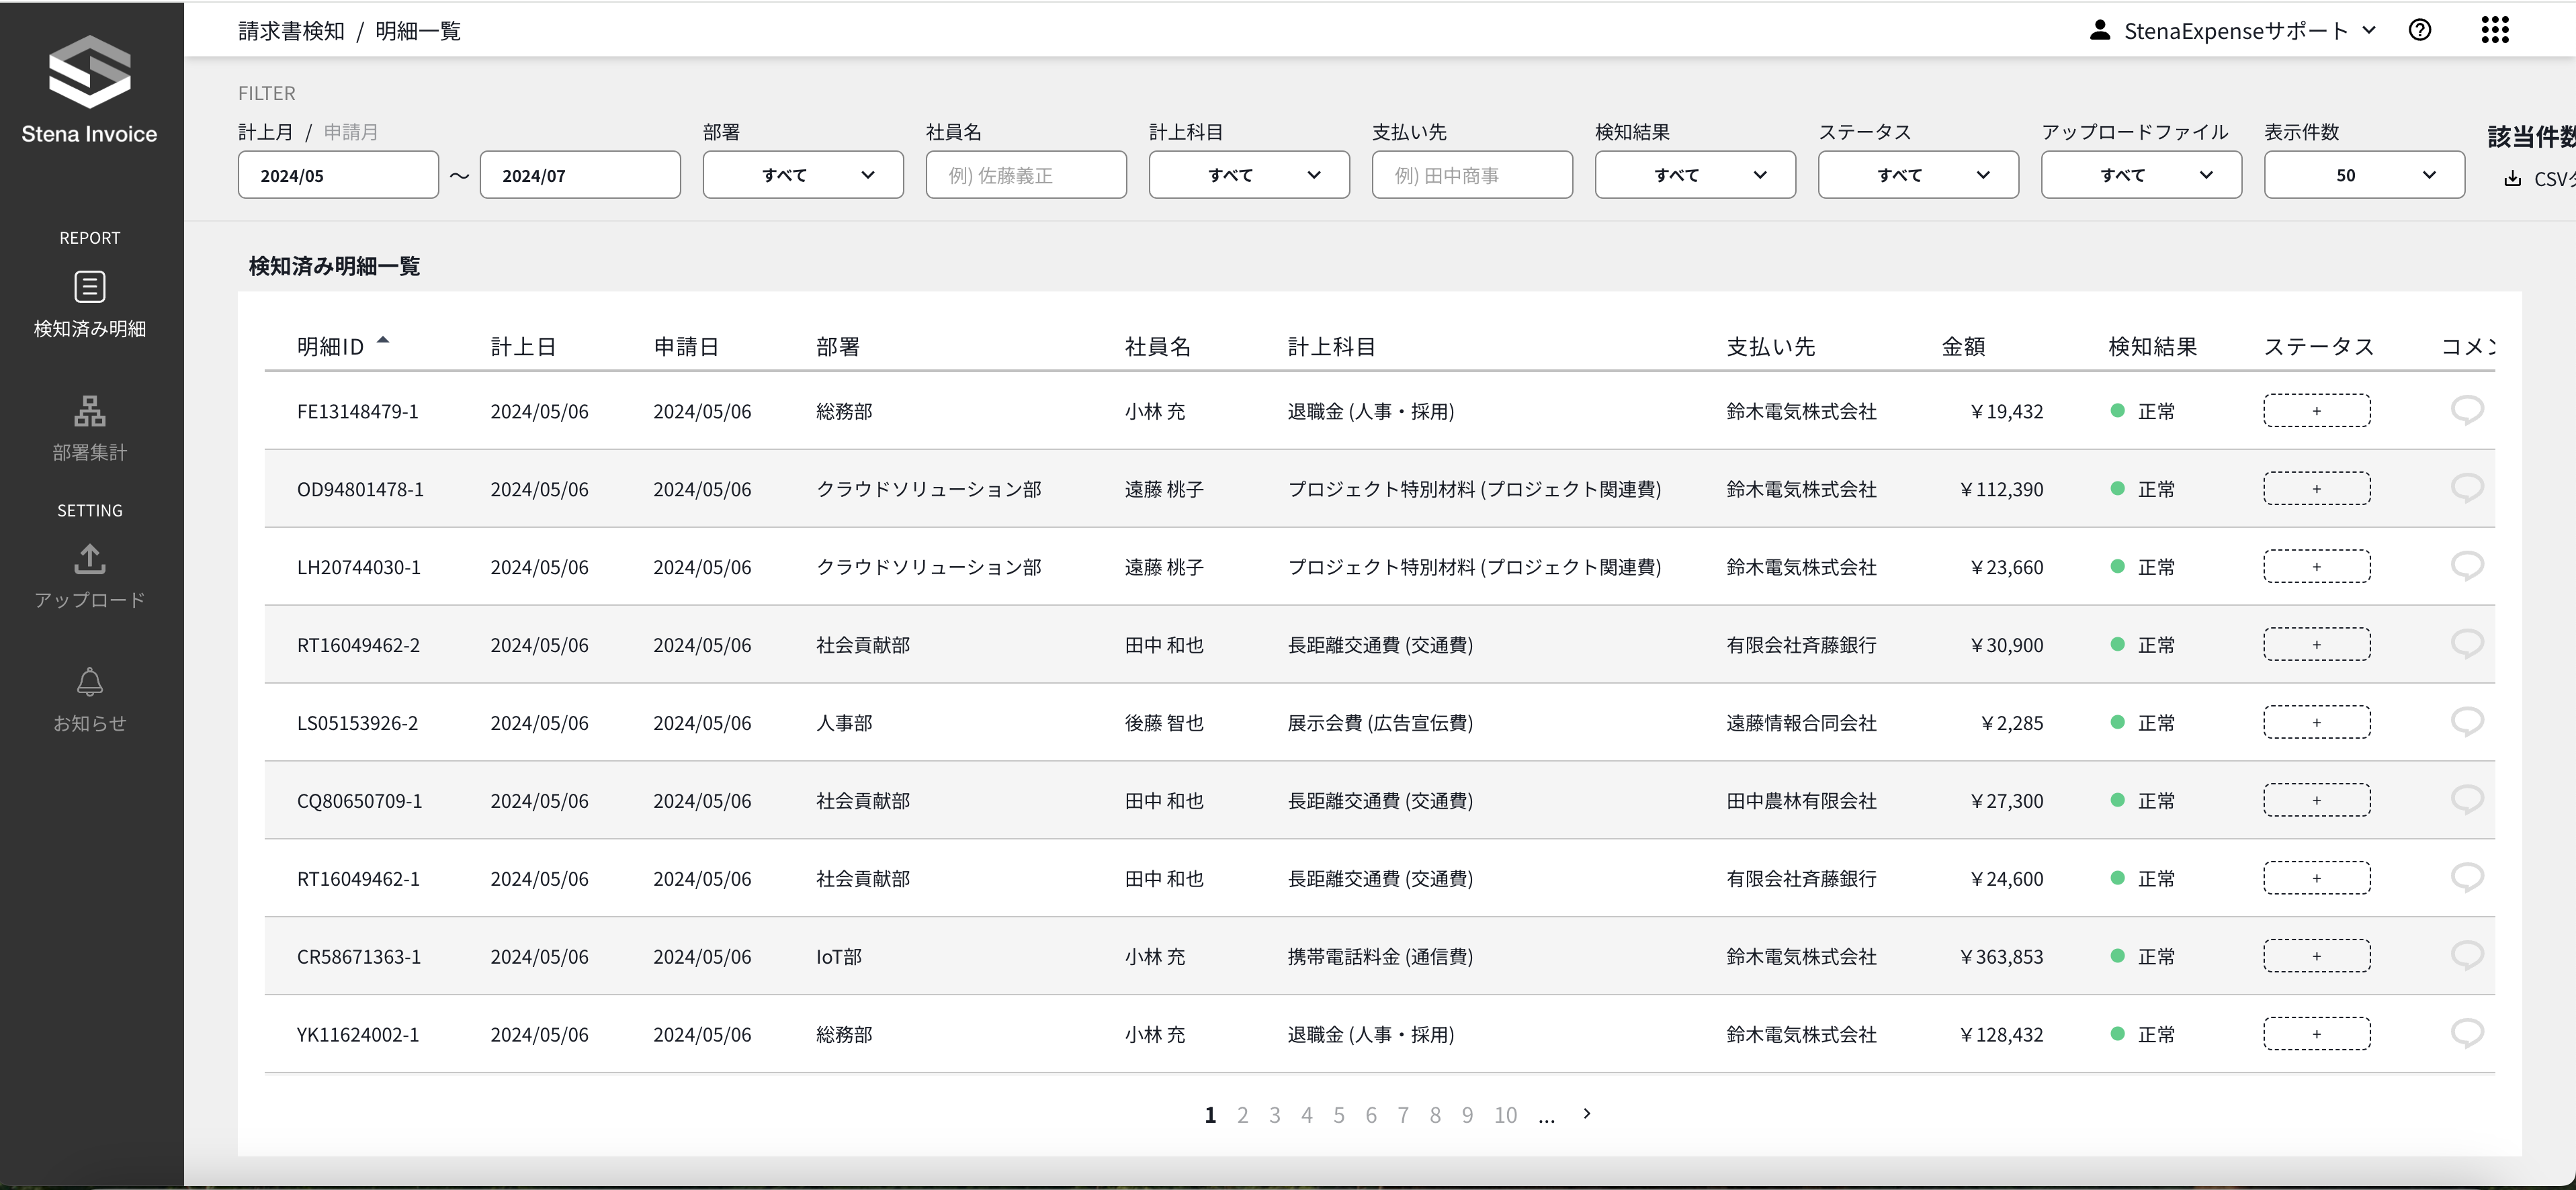The width and height of the screenshot is (2576, 1190).
Task: Open the apps grid icon
Action: 2494,30
